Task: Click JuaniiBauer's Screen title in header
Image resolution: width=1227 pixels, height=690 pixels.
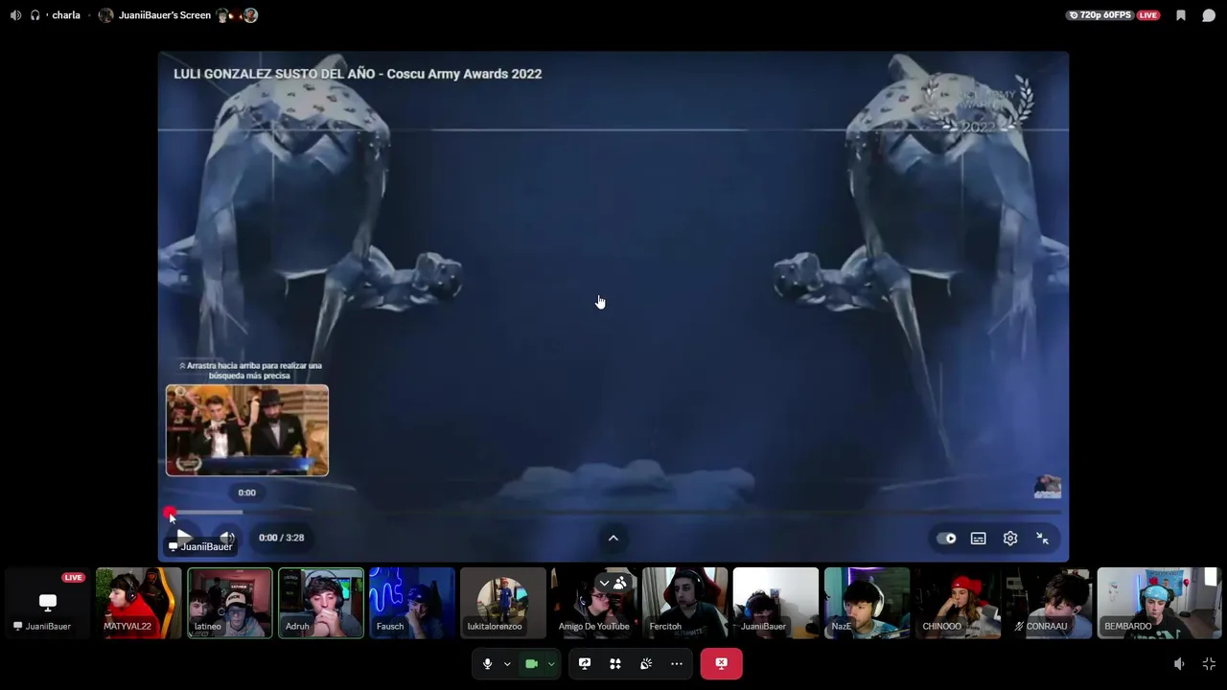Action: (165, 15)
